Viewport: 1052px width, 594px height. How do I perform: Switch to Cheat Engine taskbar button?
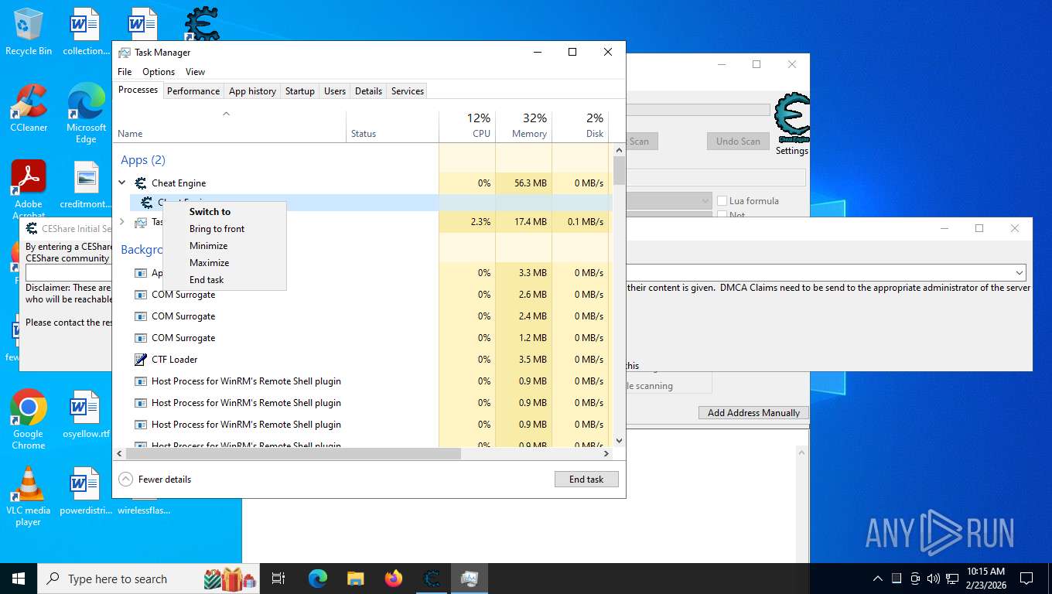coord(432,579)
